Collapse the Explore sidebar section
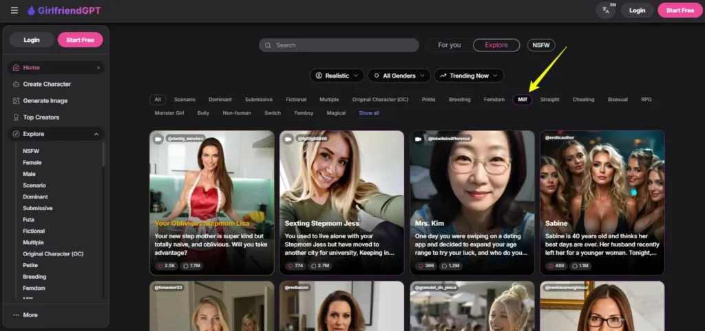 click(x=96, y=134)
